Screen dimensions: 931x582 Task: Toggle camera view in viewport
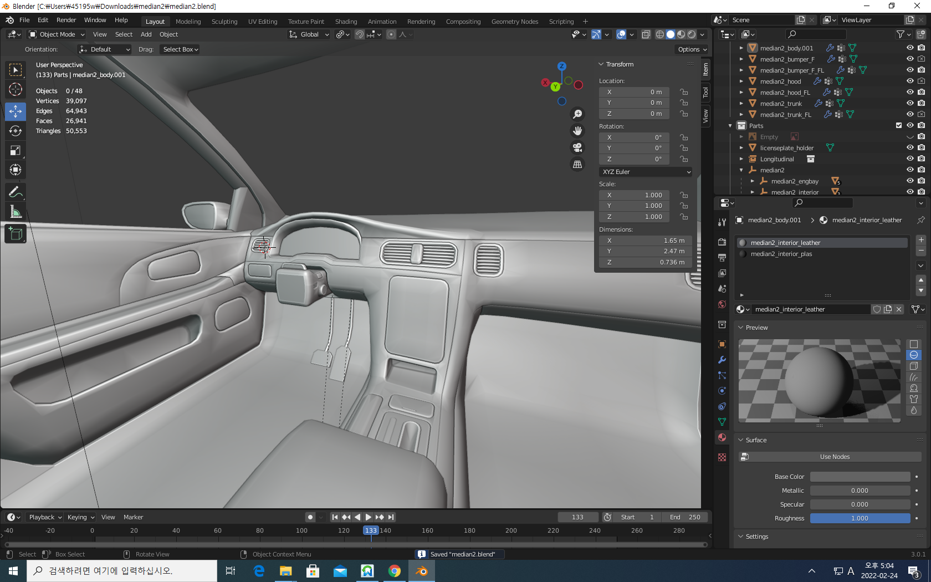pos(577,147)
